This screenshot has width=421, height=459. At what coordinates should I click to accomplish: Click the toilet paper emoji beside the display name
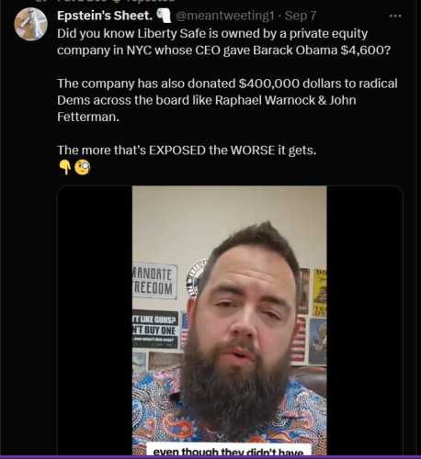[x=164, y=16]
